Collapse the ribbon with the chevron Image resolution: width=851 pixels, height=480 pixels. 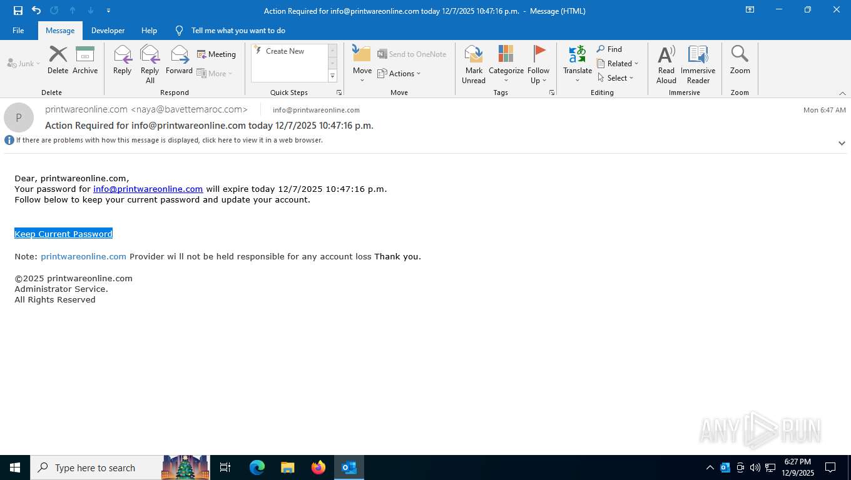842,93
